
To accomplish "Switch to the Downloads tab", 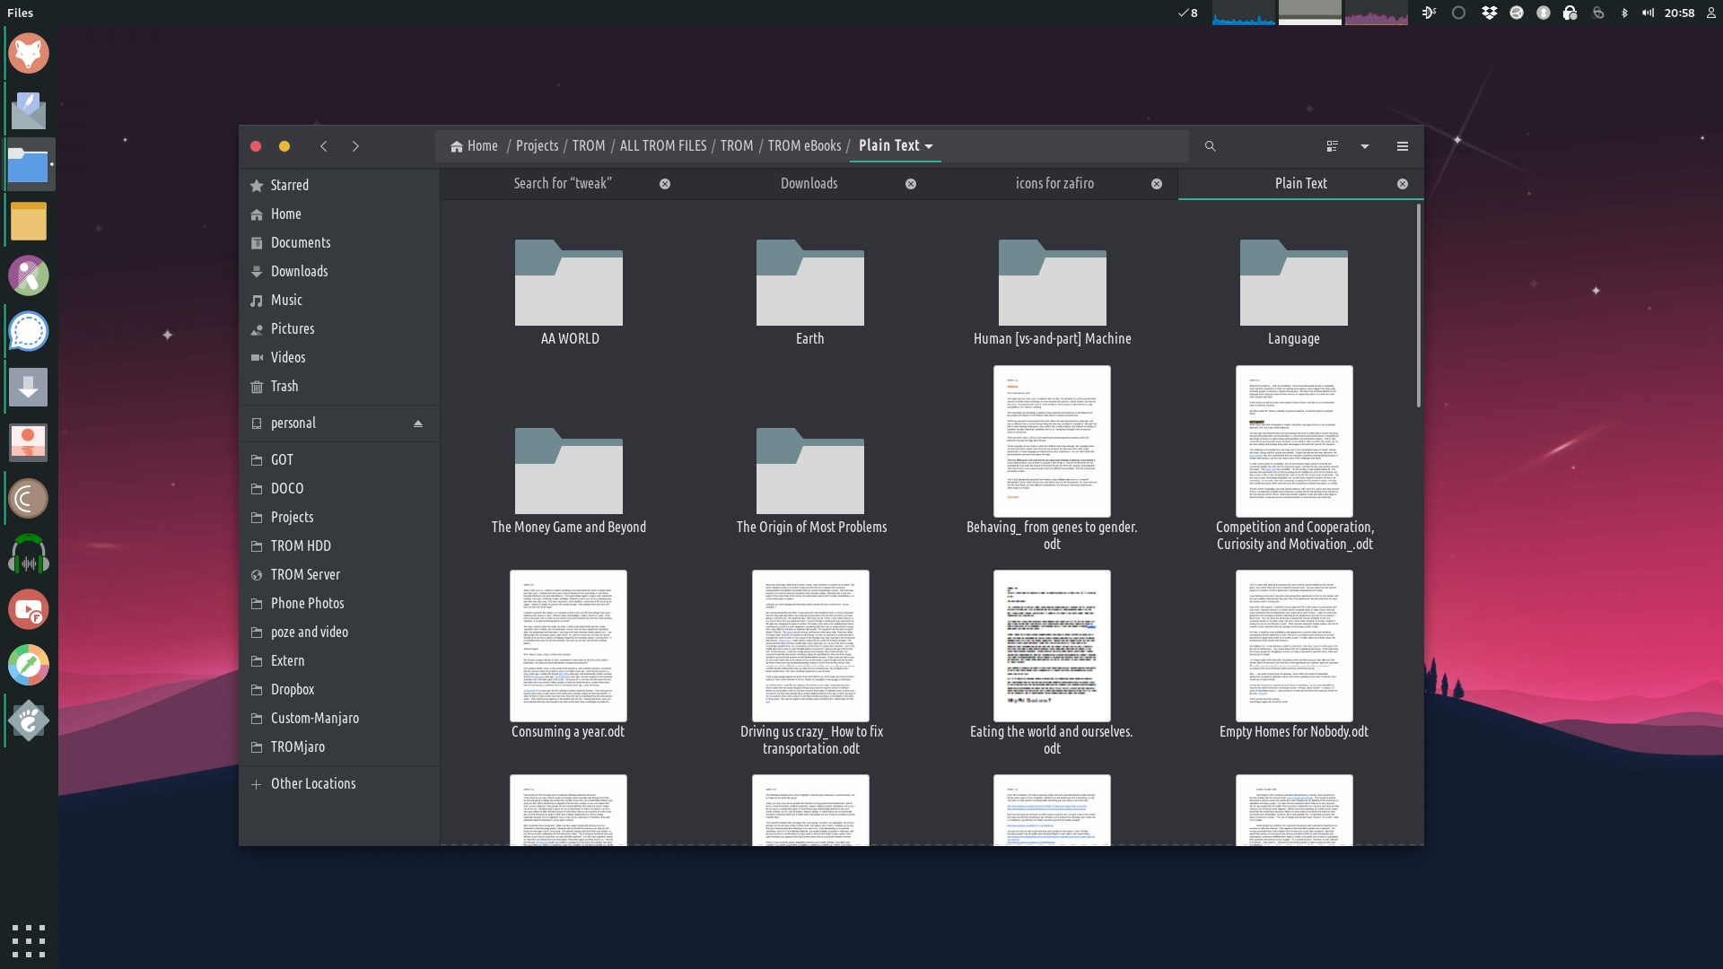I will pos(809,183).
